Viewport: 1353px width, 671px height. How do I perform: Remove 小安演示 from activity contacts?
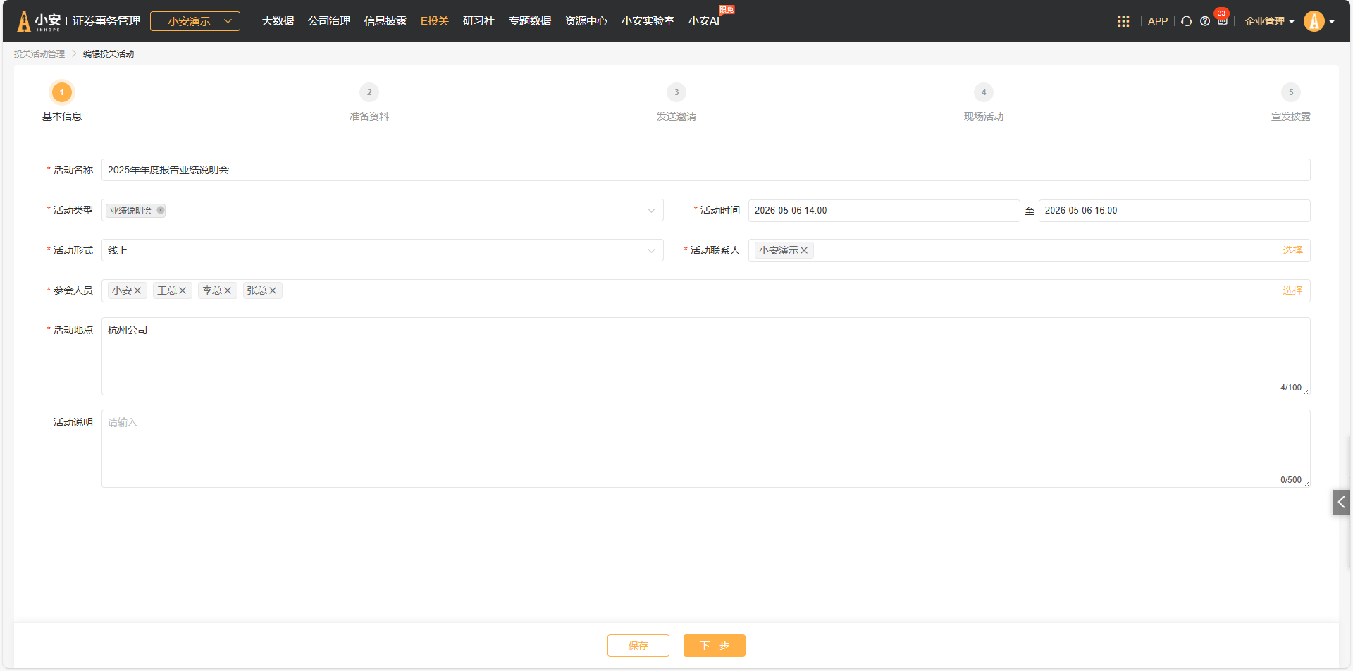coord(804,250)
